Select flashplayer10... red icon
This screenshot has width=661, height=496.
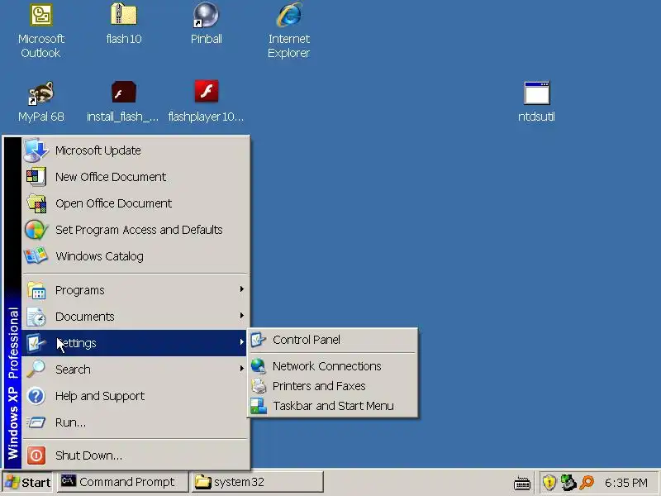(x=206, y=91)
